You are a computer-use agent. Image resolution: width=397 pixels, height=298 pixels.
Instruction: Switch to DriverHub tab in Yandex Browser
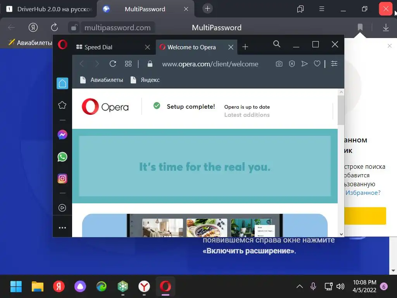click(x=48, y=9)
